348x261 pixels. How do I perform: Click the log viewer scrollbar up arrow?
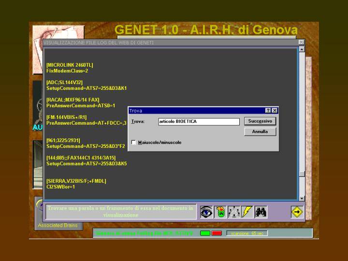(302, 49)
